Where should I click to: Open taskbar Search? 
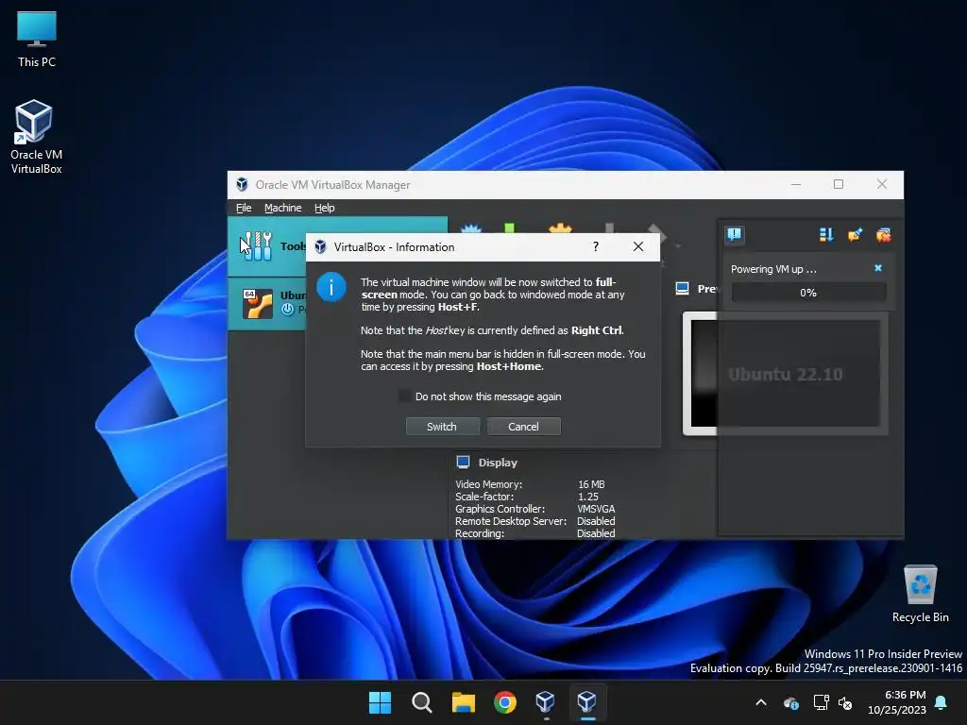(x=422, y=702)
